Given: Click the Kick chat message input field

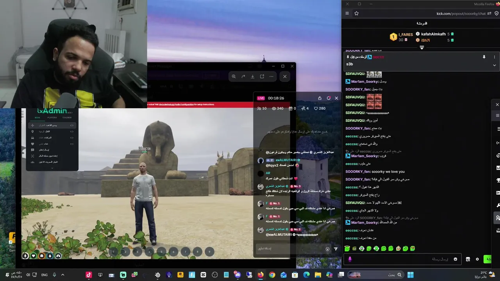Looking at the screenshot, I should pos(402,259).
